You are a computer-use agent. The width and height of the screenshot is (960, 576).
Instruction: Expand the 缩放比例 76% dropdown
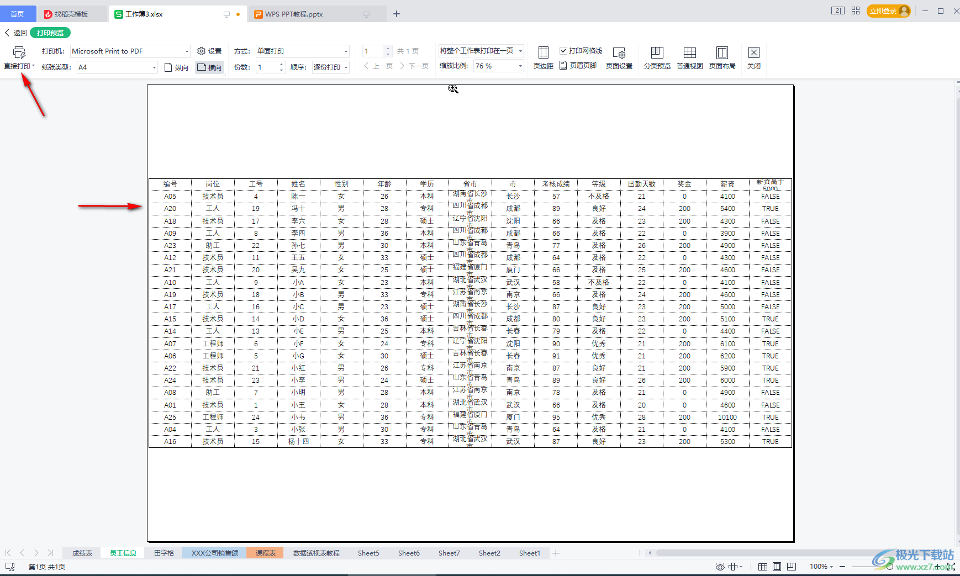click(520, 66)
